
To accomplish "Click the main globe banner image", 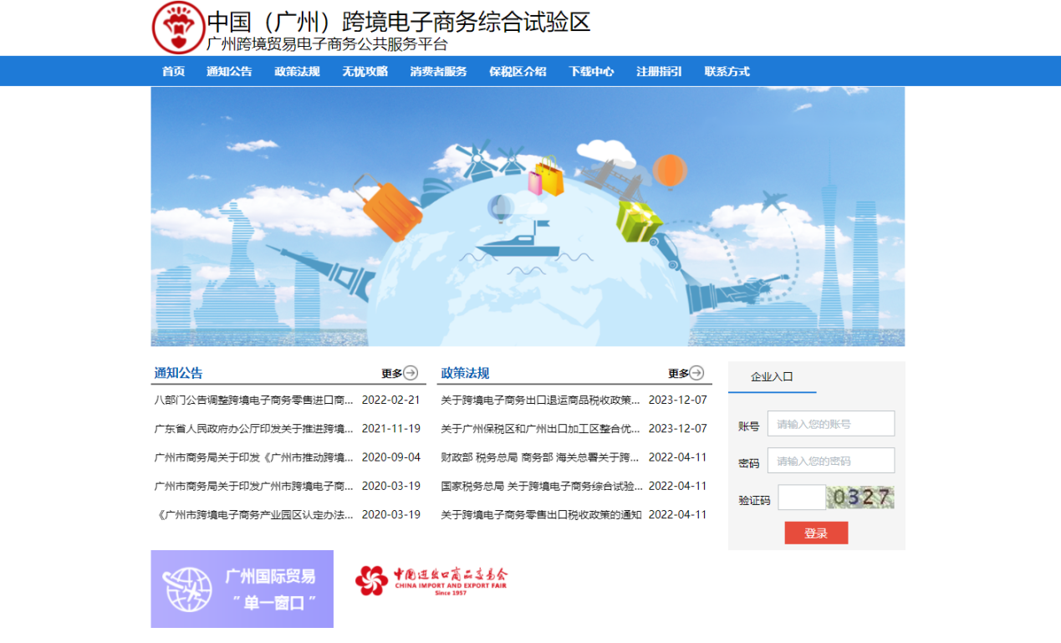I will pos(528,217).
